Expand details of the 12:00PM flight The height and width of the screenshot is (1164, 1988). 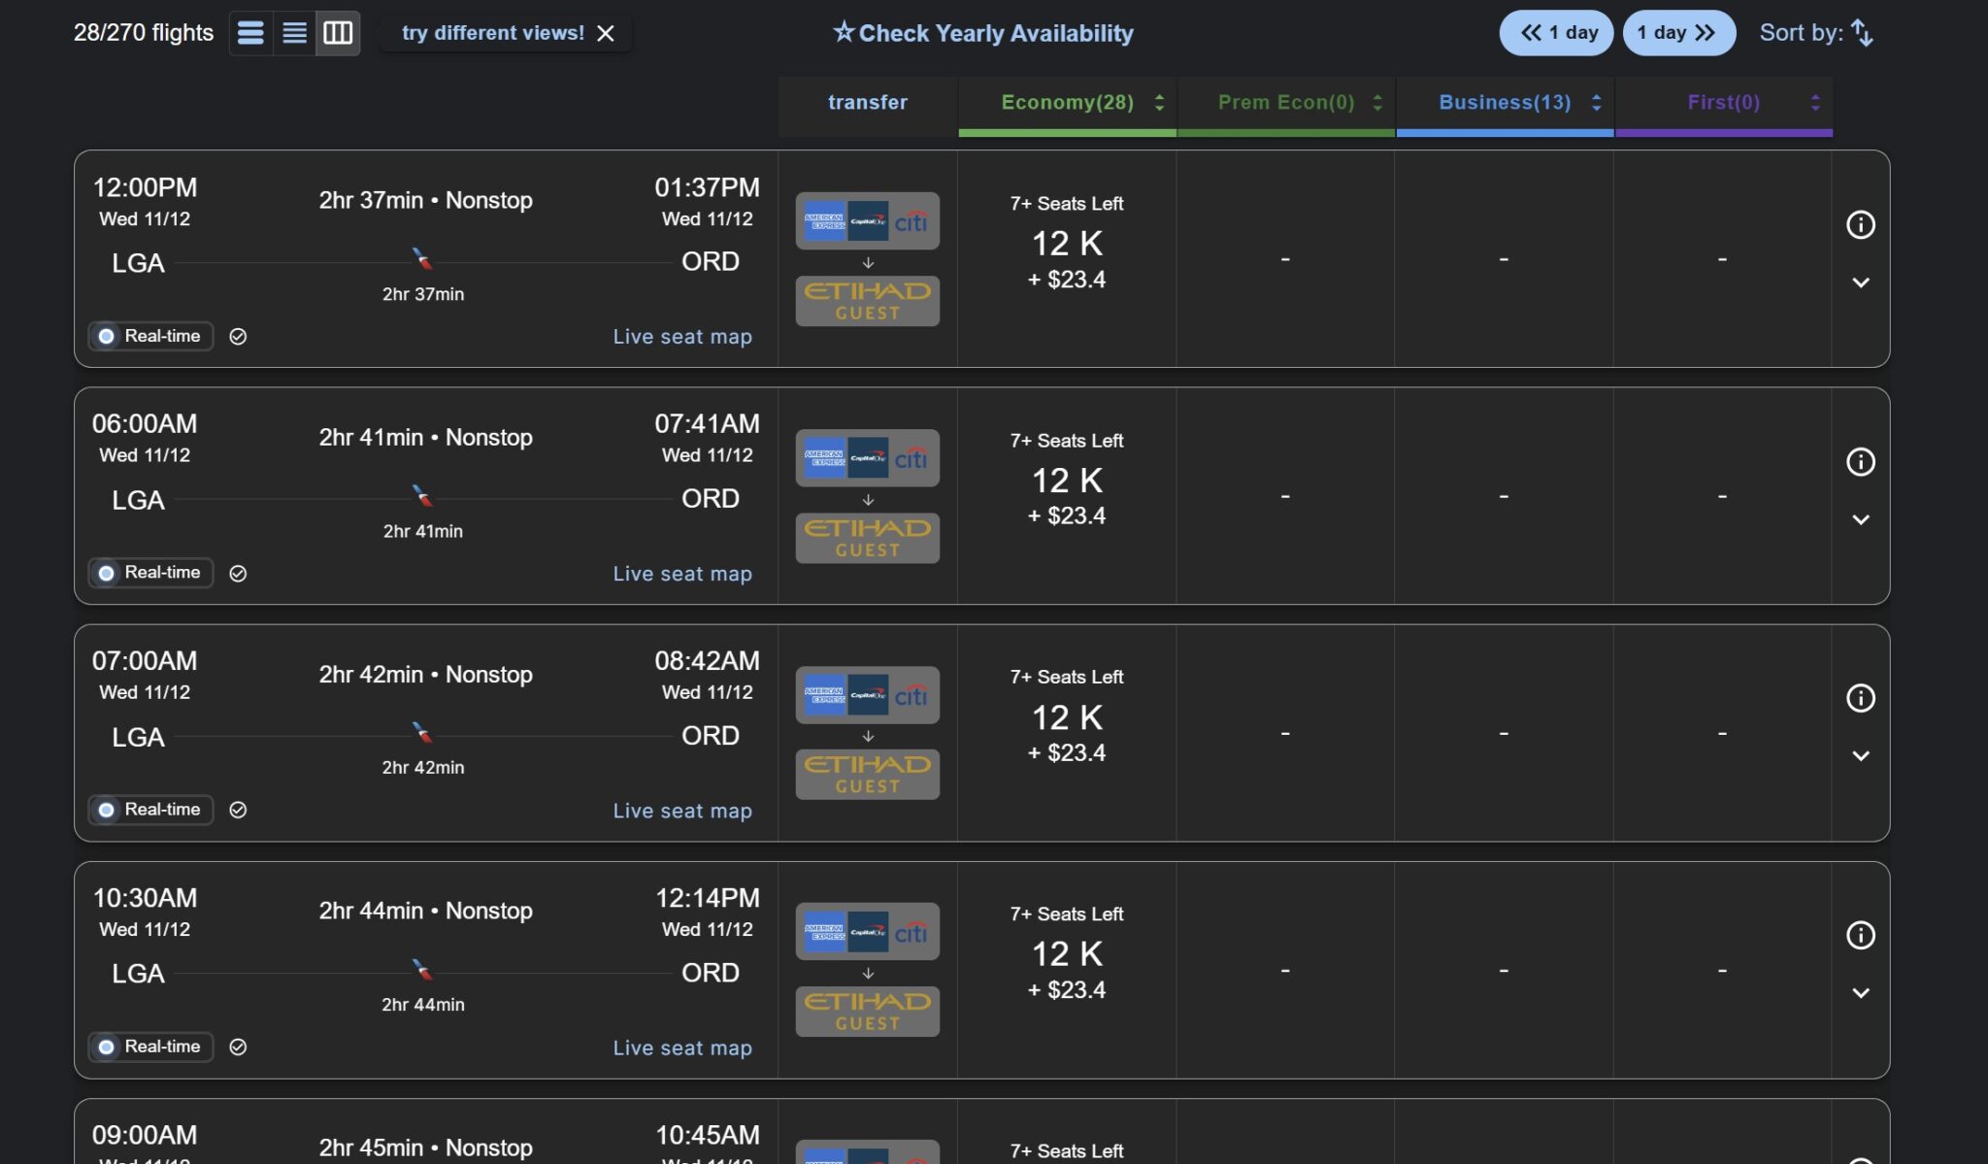[1860, 283]
